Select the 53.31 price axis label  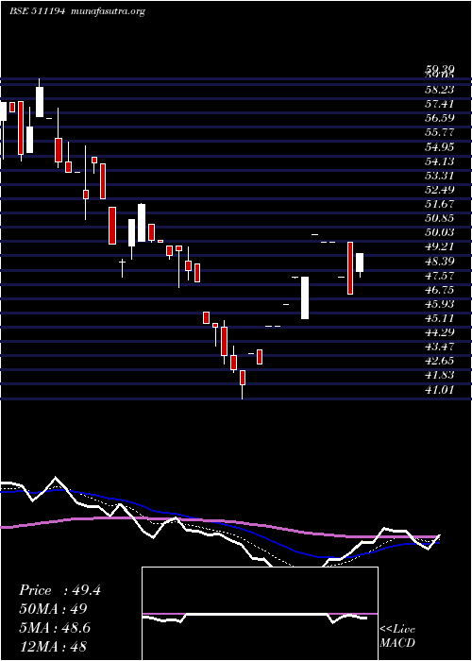point(439,176)
